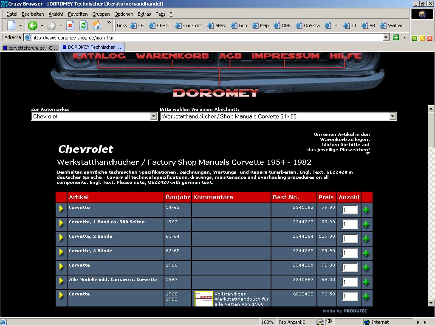Open the CF-OT links bar favorite

pyautogui.click(x=160, y=25)
